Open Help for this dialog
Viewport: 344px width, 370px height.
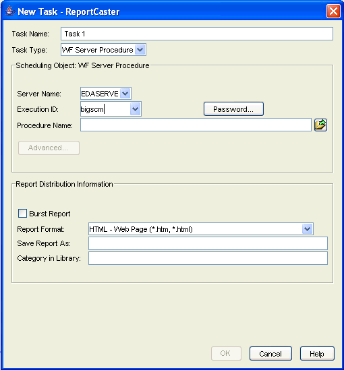pos(317,353)
